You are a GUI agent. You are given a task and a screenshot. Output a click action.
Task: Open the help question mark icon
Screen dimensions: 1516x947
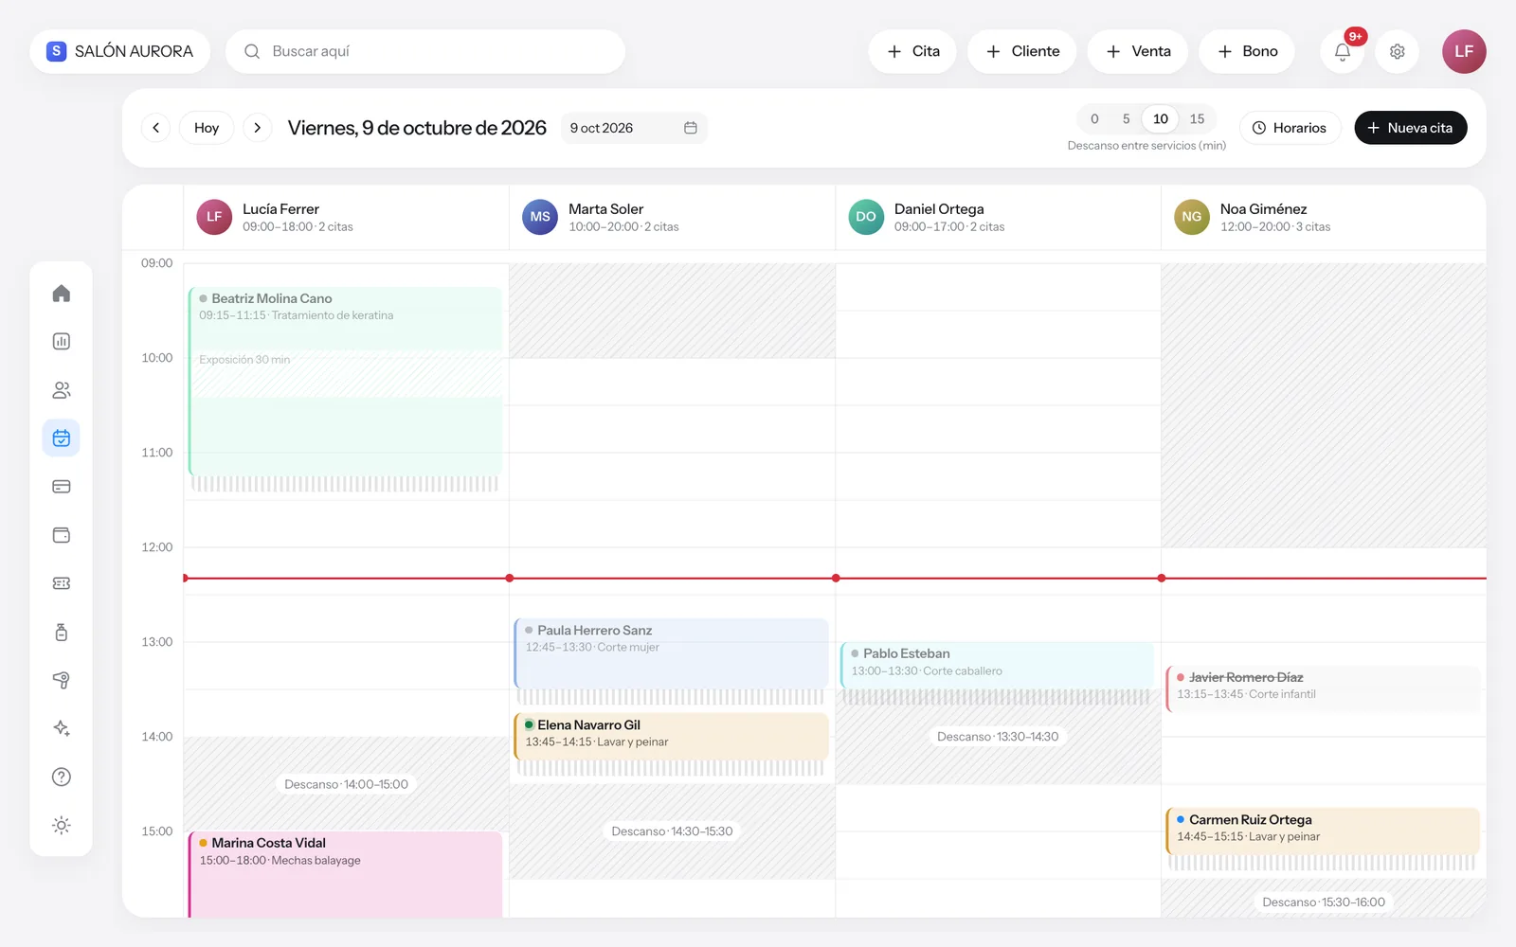pyautogui.click(x=62, y=777)
